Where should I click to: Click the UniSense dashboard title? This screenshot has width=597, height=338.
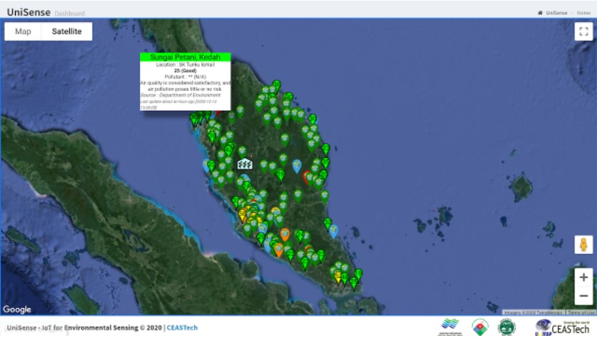click(x=29, y=12)
